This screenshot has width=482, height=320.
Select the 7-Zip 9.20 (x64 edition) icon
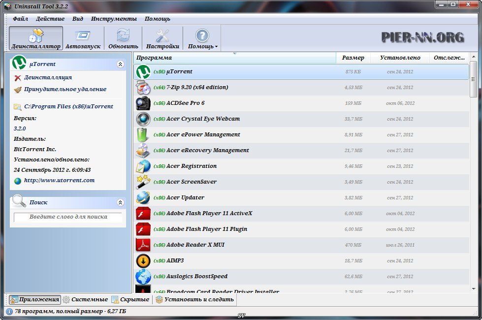click(143, 87)
